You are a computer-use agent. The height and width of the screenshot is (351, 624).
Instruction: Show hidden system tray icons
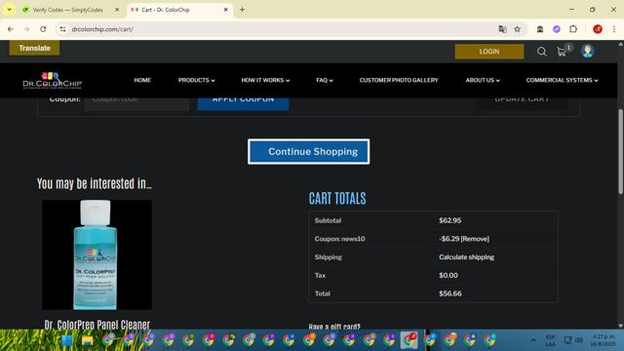pos(532,340)
